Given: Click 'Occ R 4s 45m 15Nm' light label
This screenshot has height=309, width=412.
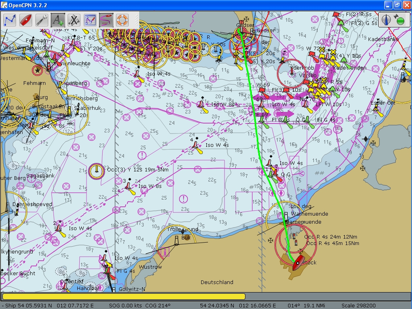Looking at the screenshot, I should tap(333, 243).
